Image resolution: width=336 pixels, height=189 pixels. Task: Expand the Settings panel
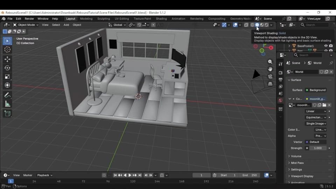tap(310, 169)
